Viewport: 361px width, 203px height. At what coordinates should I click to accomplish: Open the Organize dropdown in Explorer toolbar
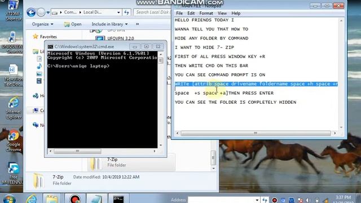(42, 24)
